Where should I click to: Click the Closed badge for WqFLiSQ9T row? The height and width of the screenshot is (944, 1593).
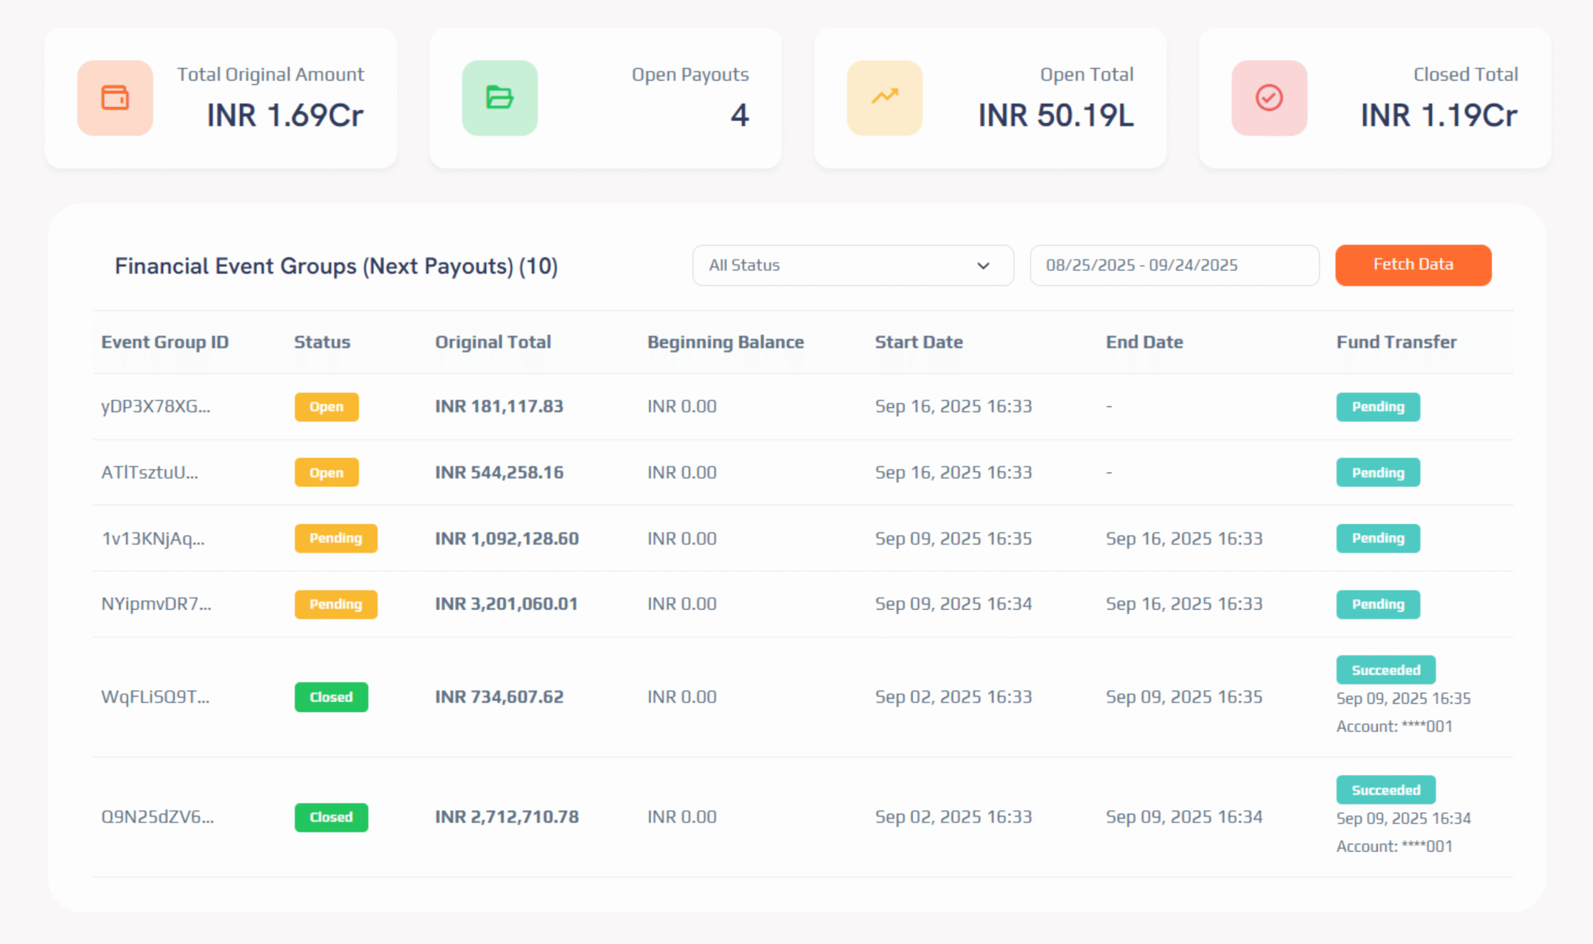click(331, 697)
